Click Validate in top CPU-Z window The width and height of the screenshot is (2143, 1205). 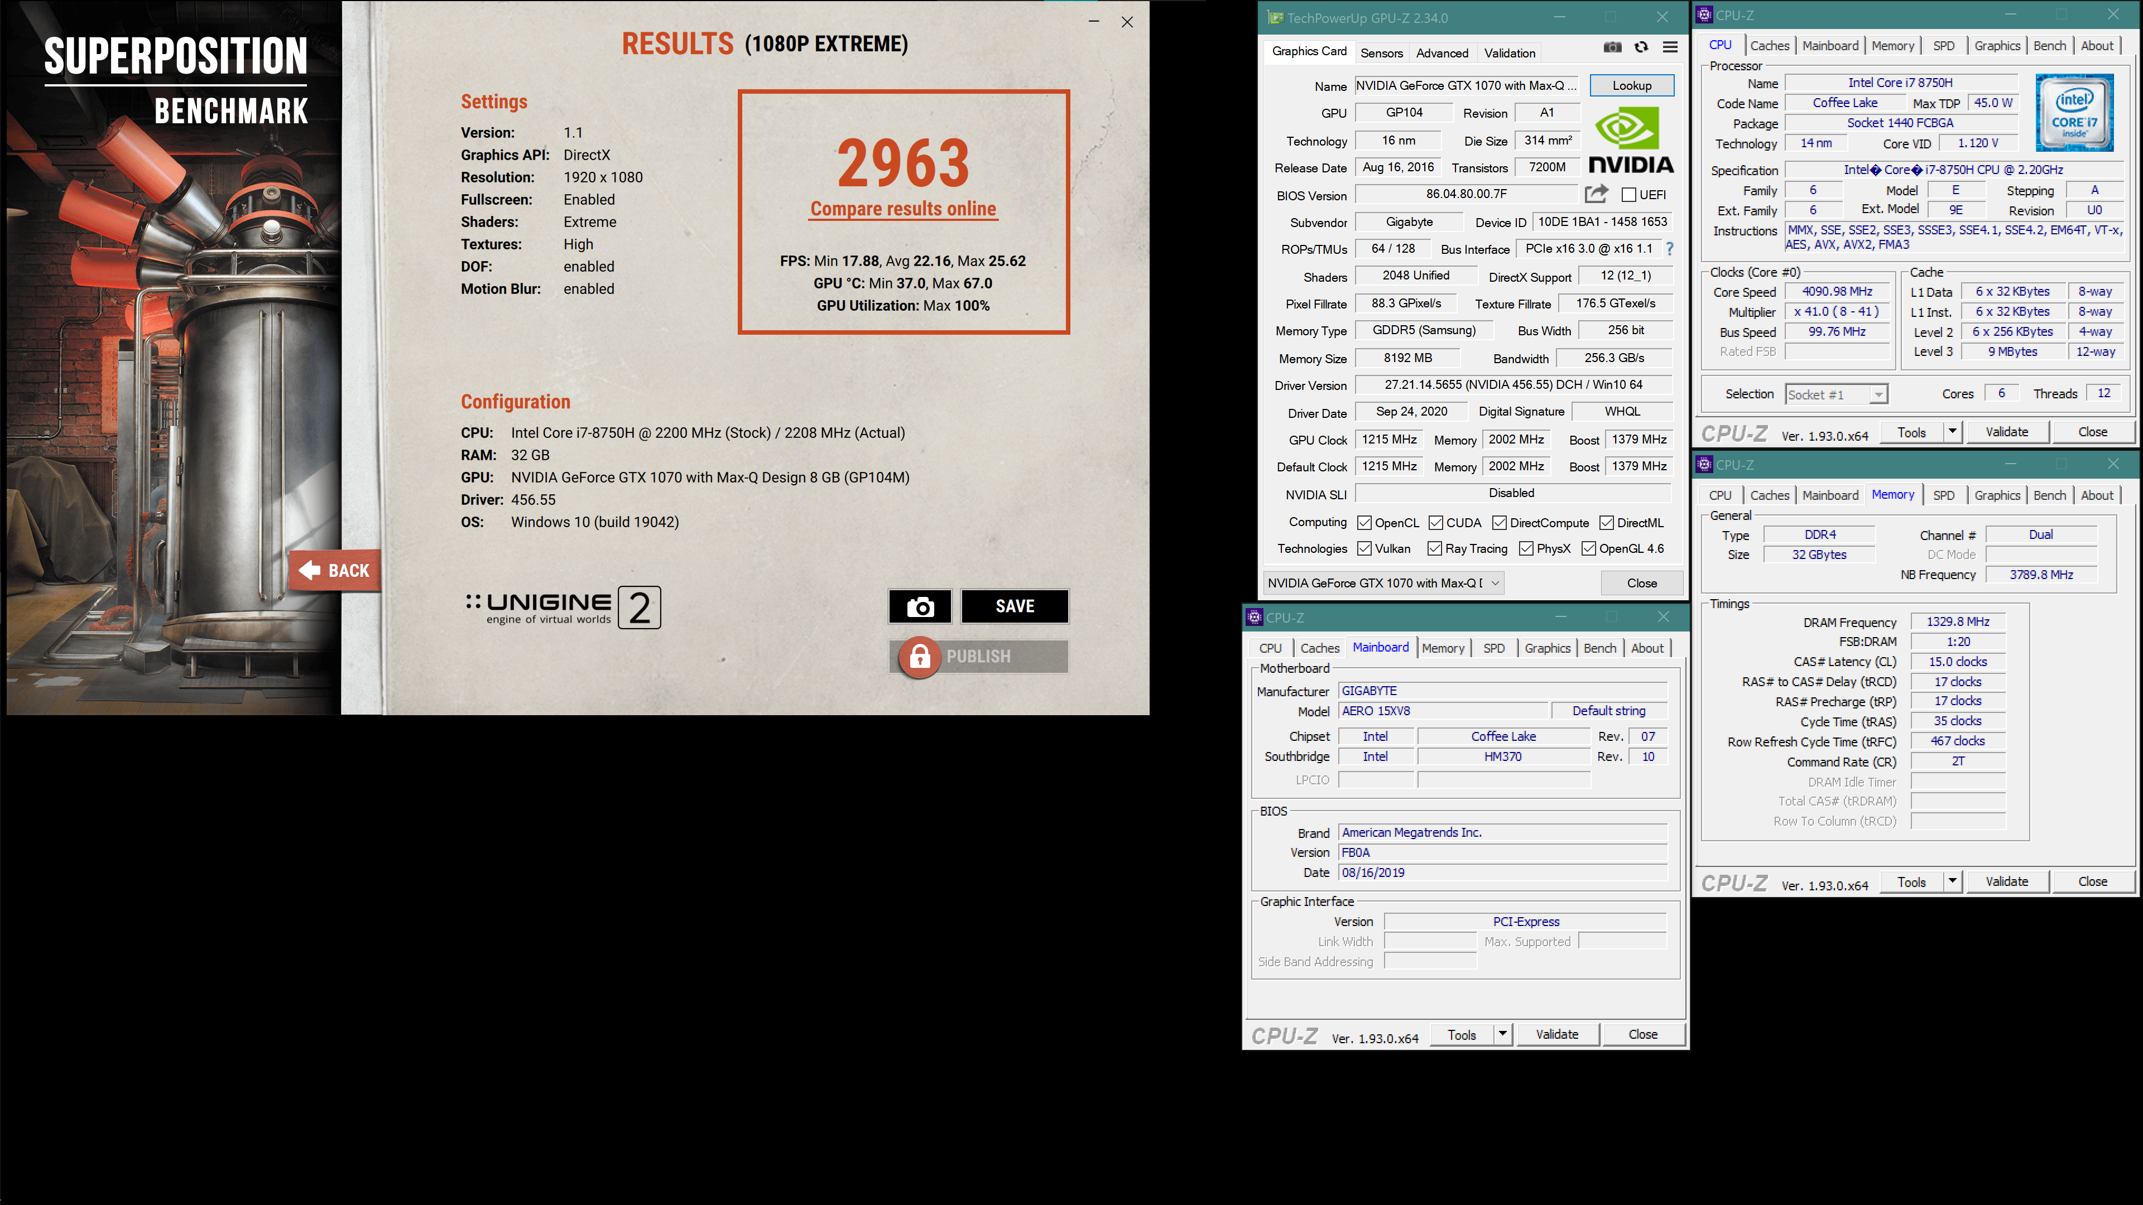[2007, 432]
